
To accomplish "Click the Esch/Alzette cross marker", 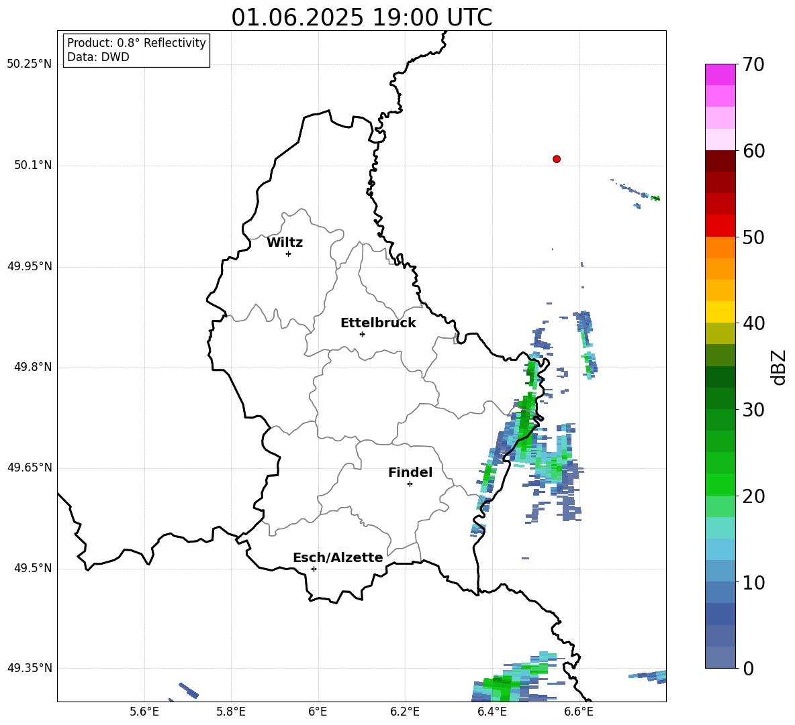I will point(314,569).
